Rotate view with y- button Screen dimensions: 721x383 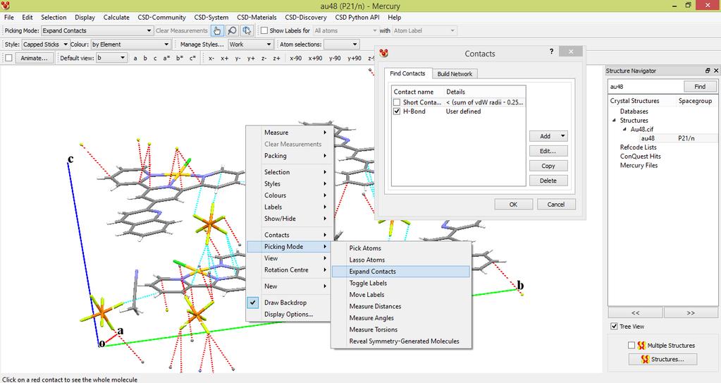pos(238,58)
